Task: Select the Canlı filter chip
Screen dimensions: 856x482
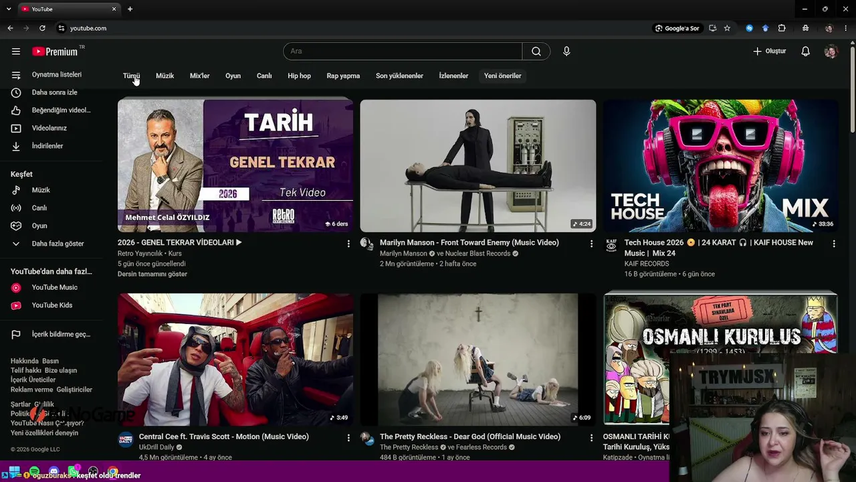Action: tap(264, 76)
